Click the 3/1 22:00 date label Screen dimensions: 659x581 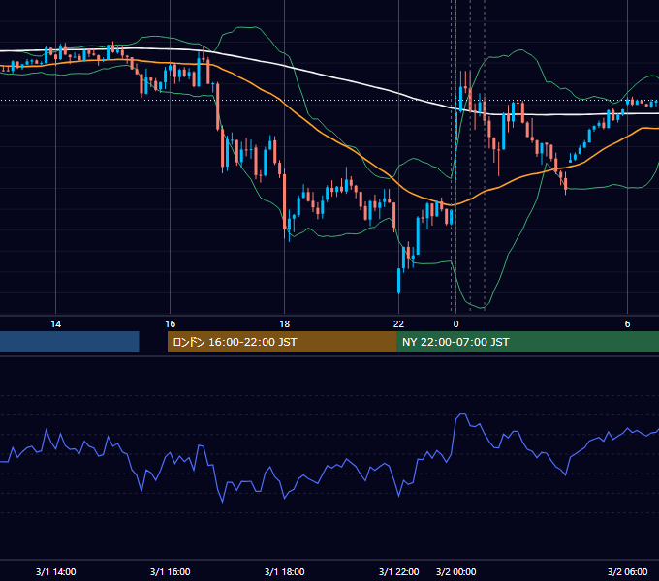click(398, 571)
